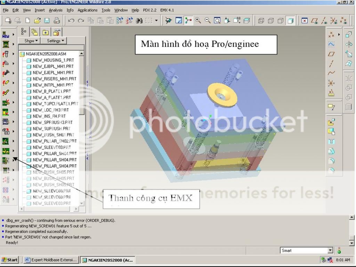Toggle No Hidden display style
The width and height of the screenshot is (356, 267).
(x=281, y=21)
